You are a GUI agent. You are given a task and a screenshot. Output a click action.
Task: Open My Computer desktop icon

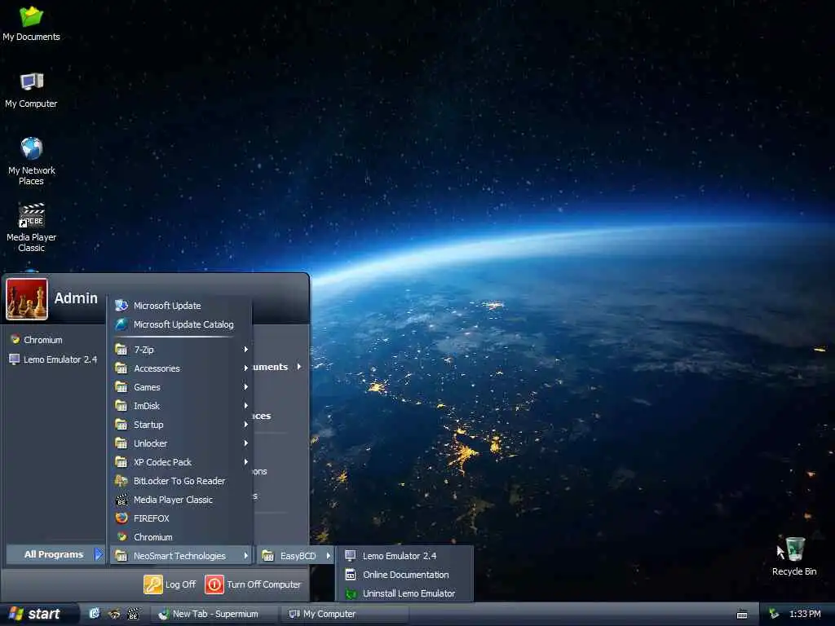click(31, 90)
